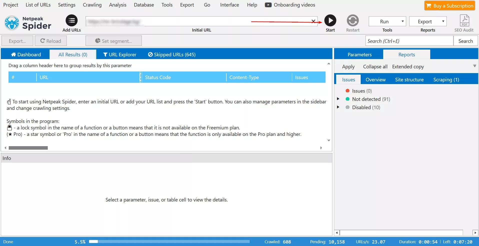479x246 pixels.
Task: Click the Start crawling play icon
Action: pos(330,21)
